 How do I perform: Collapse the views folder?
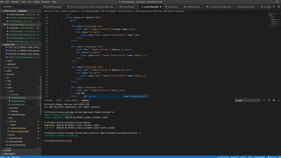click(10, 88)
